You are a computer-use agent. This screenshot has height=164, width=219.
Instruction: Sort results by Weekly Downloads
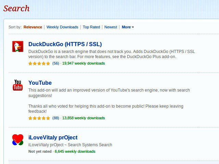coord(62,27)
